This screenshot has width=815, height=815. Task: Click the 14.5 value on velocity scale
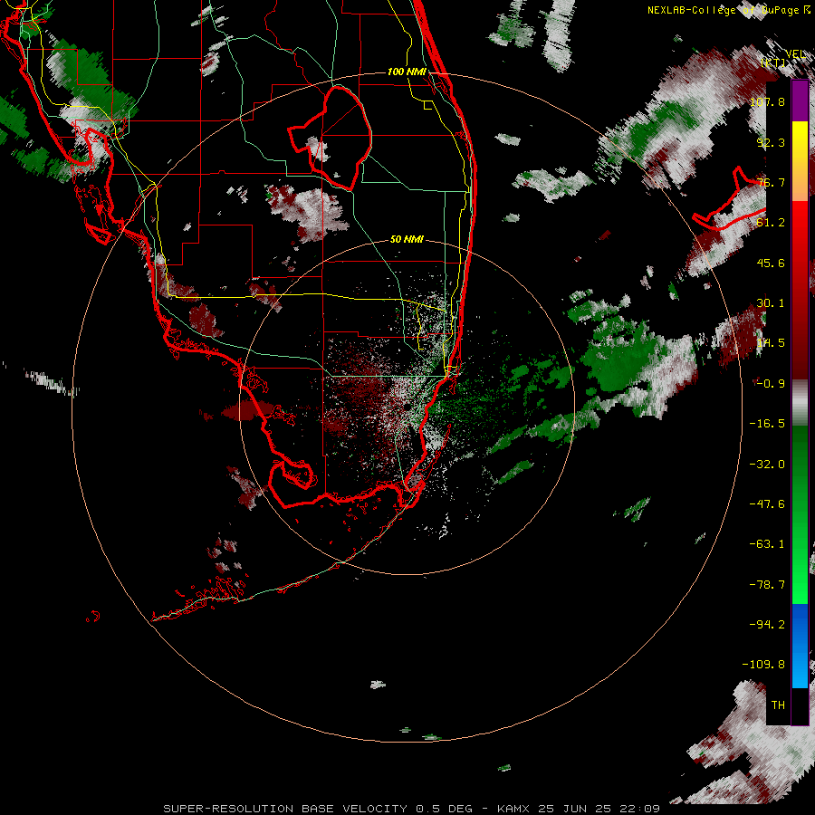tap(771, 343)
